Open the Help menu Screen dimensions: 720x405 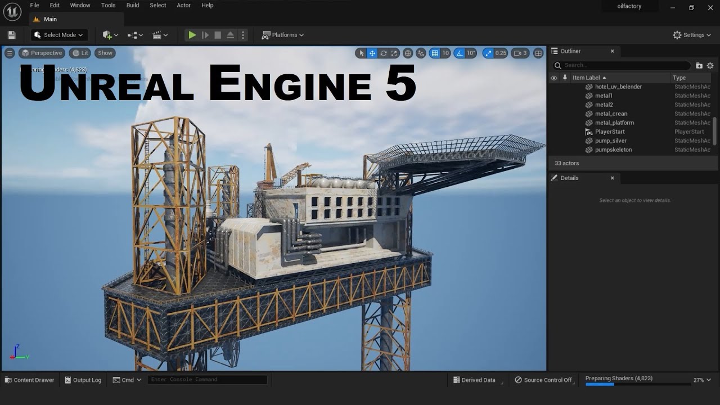point(207,5)
